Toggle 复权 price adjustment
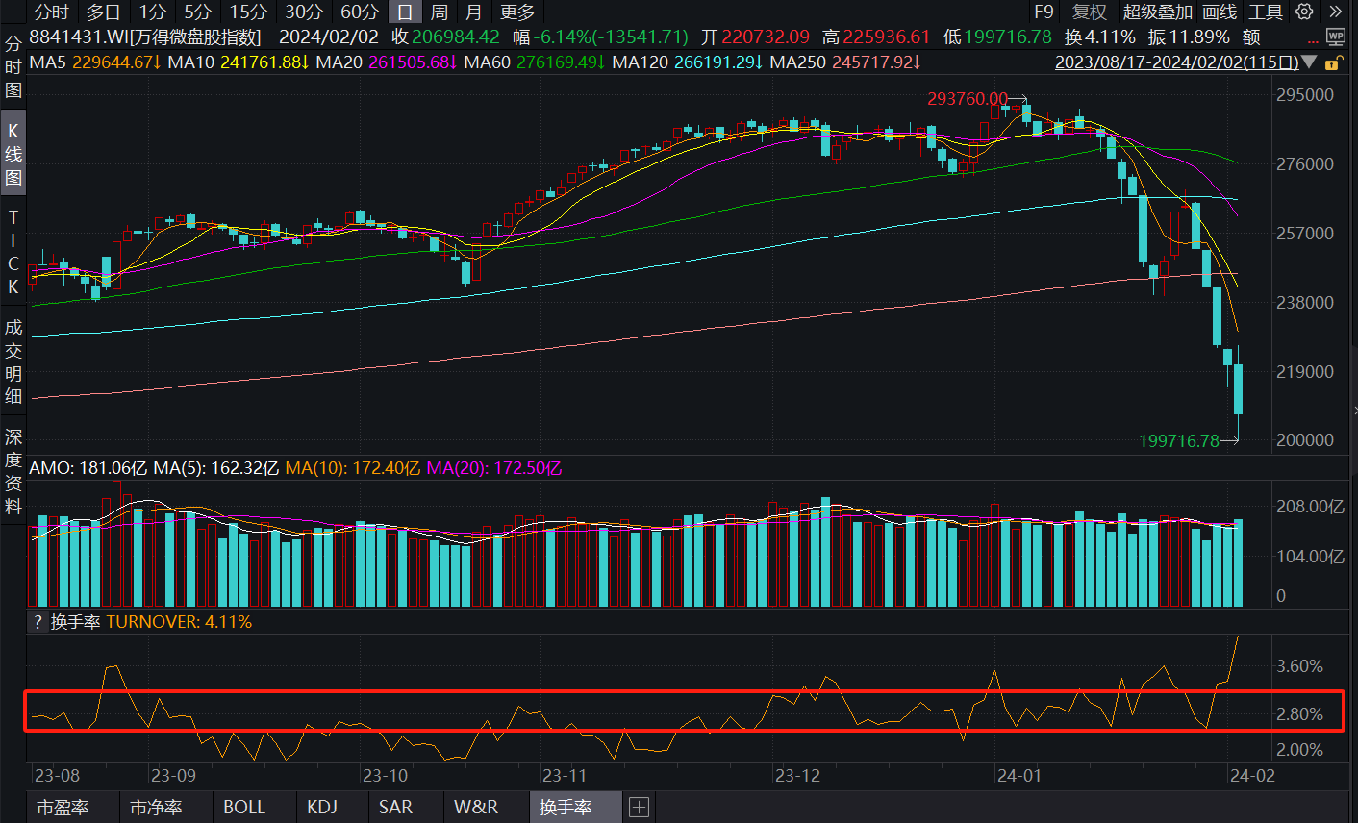The image size is (1358, 823). (1090, 12)
